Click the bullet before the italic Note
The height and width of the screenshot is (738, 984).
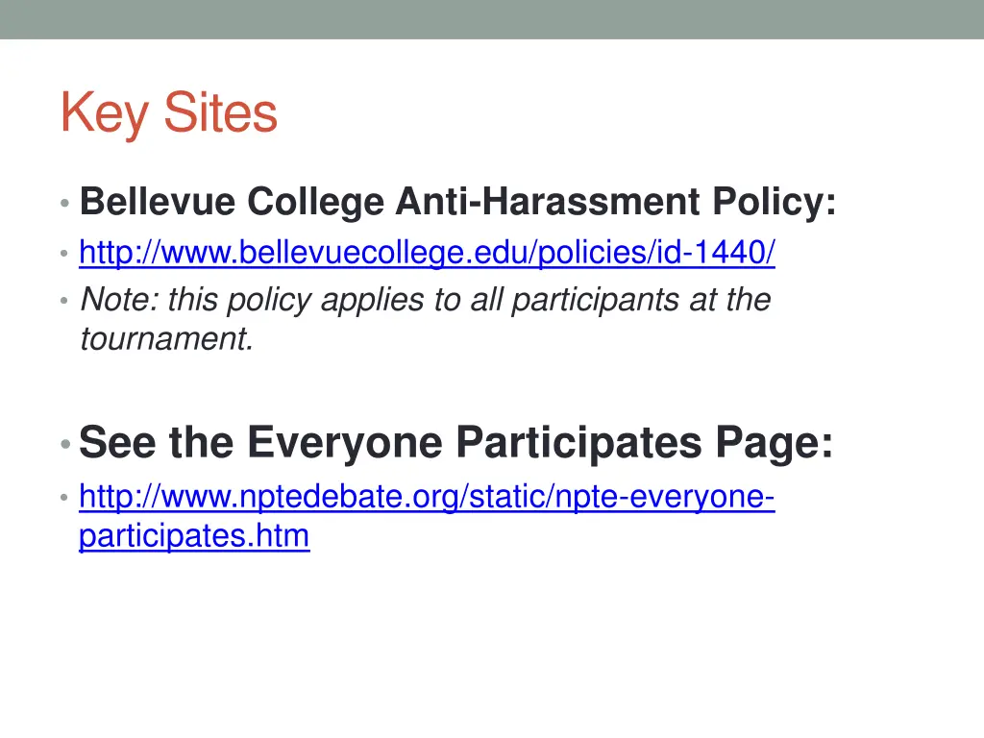(64, 301)
